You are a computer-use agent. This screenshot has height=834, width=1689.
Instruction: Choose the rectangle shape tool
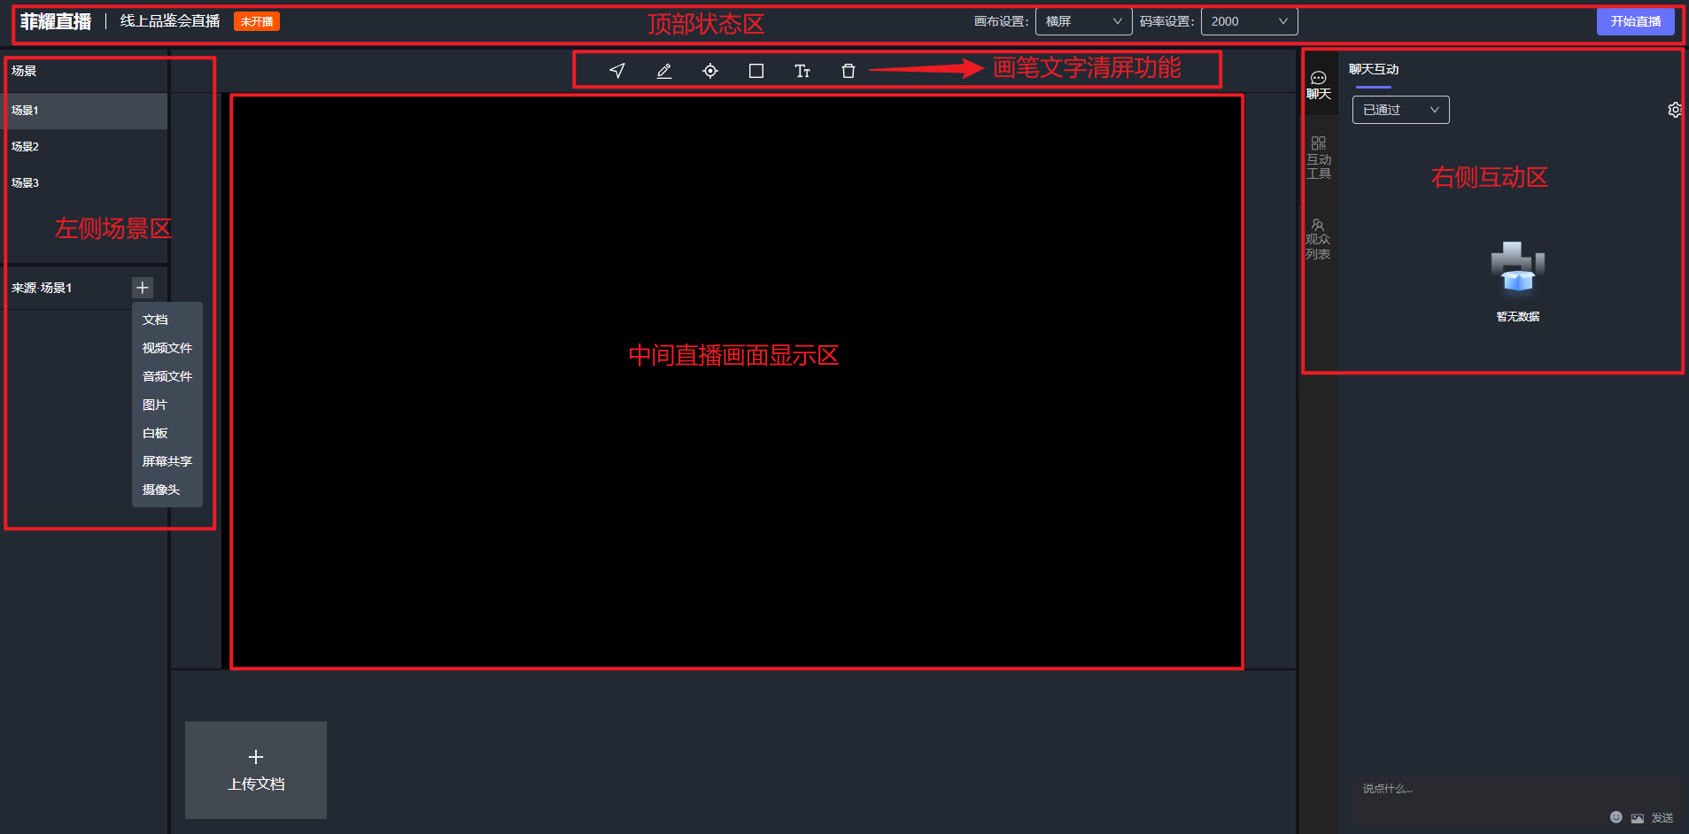coord(755,71)
